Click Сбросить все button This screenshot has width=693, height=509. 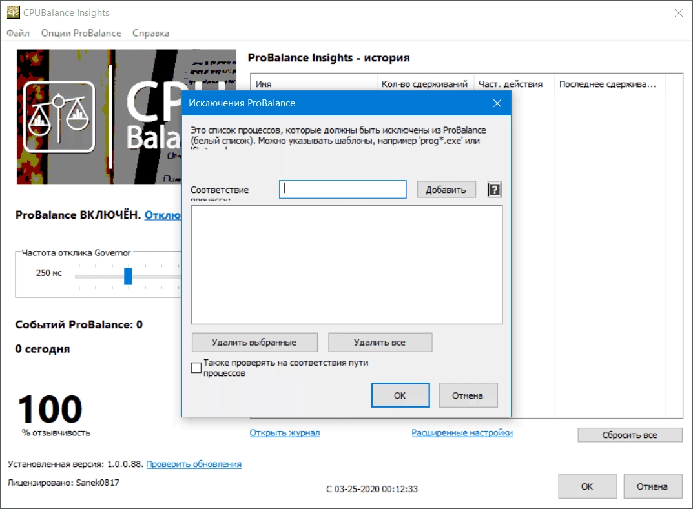point(630,435)
